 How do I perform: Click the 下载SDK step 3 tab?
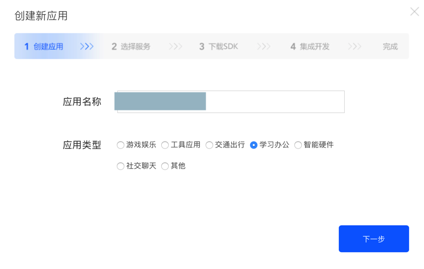[x=218, y=47]
